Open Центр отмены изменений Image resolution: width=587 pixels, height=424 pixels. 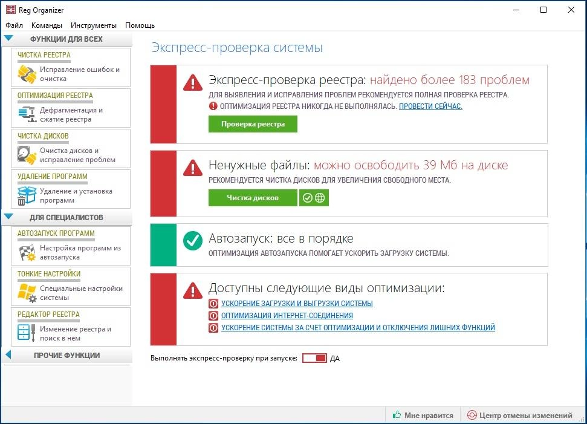point(520,415)
